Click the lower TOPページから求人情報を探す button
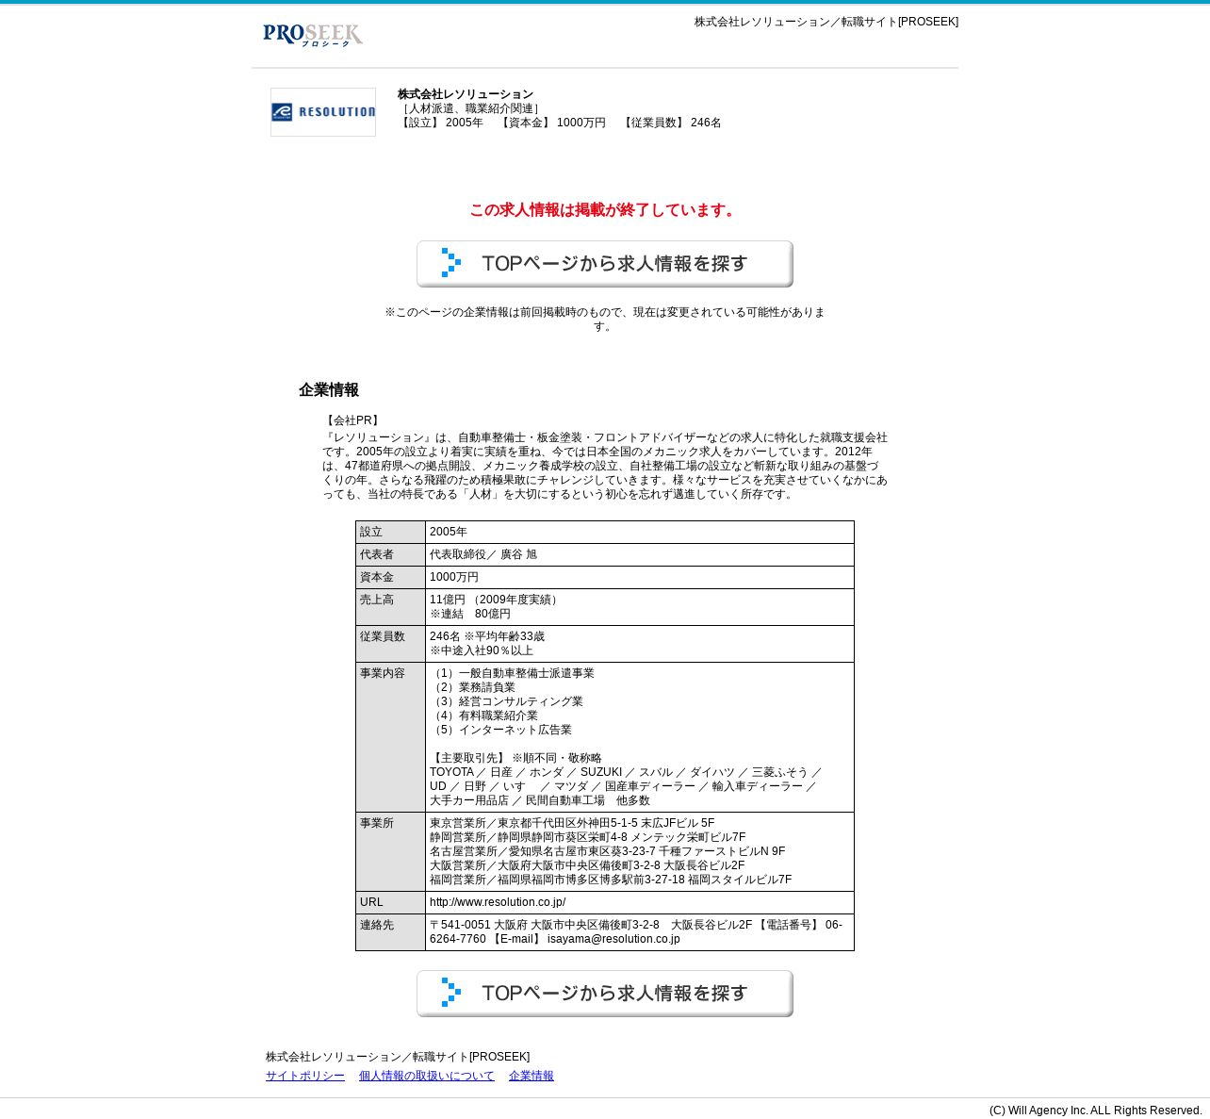This screenshot has width=1210, height=1119. 605,994
